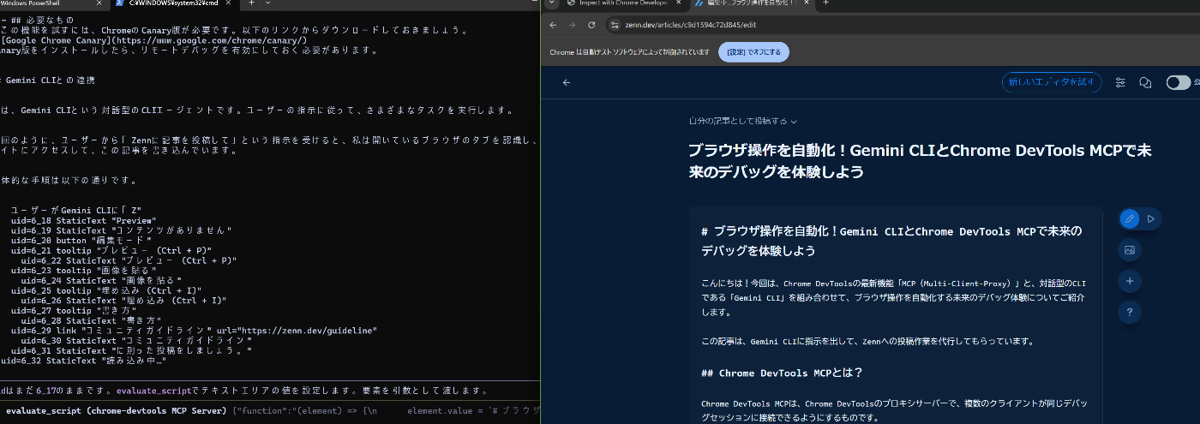The width and height of the screenshot is (1200, 424).
Task: Click the 'Gemini CLIとの連携' line in terminal
Action: click(49, 80)
